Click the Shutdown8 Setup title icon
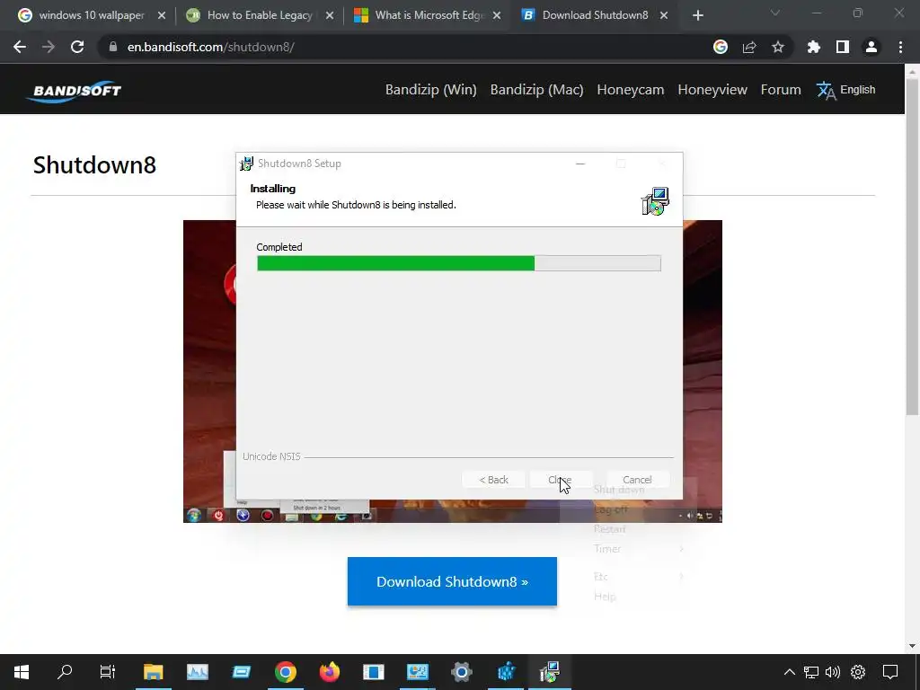Image resolution: width=920 pixels, height=690 pixels. [x=247, y=164]
